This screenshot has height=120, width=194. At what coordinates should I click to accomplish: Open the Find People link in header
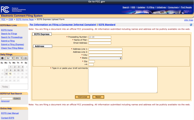tap(186, 7)
